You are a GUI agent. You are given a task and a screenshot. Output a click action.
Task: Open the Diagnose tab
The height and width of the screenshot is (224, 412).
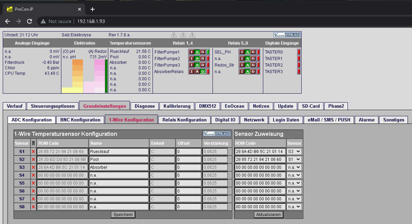point(145,106)
